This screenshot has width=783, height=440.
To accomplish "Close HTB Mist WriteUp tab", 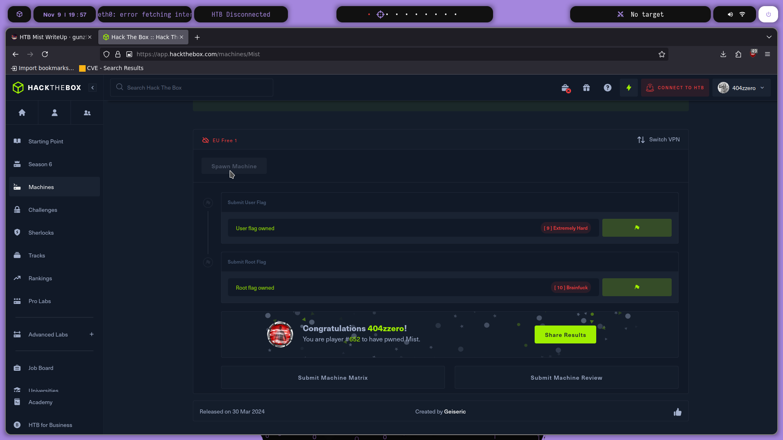I will point(90,37).
